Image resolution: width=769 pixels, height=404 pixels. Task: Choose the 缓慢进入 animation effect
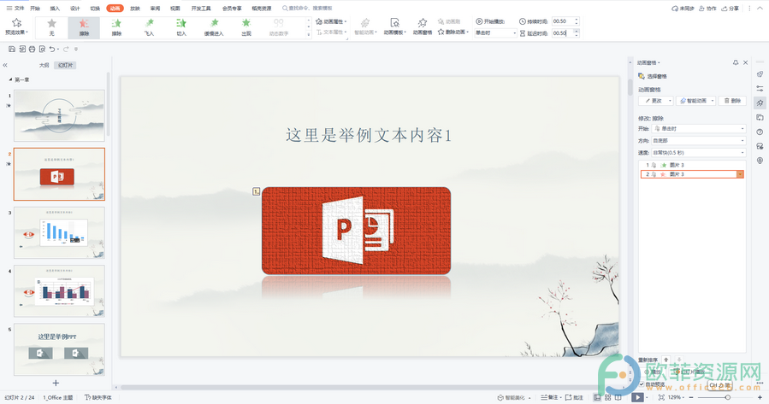(x=214, y=27)
